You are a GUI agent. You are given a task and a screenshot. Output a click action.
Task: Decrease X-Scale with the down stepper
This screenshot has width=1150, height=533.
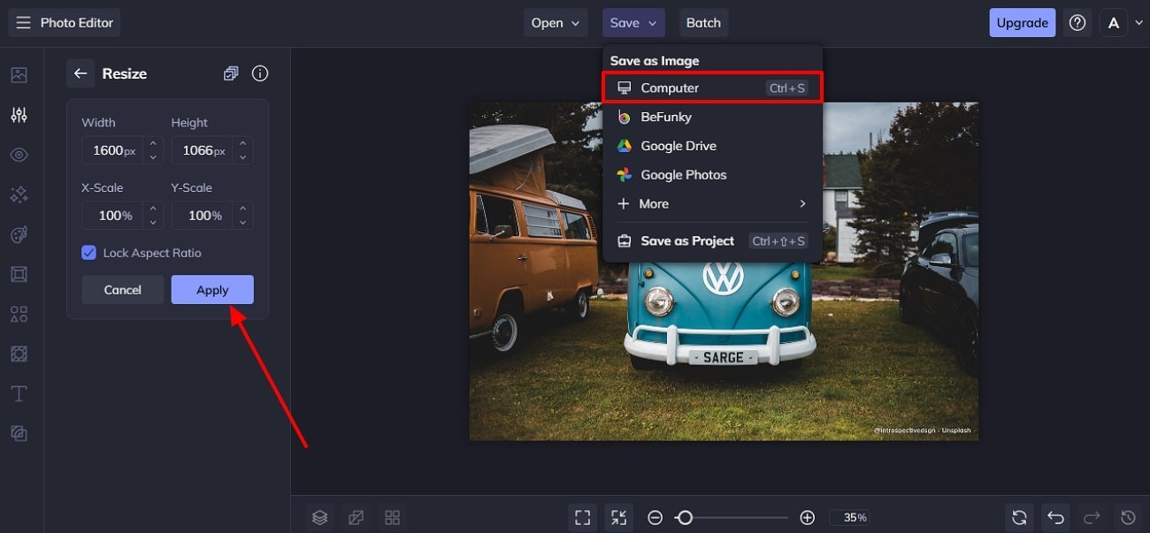pyautogui.click(x=153, y=223)
